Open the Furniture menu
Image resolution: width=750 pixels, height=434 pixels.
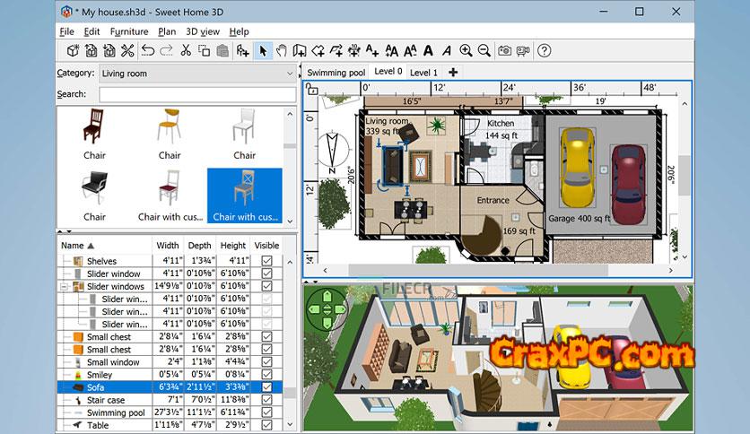coord(129,31)
